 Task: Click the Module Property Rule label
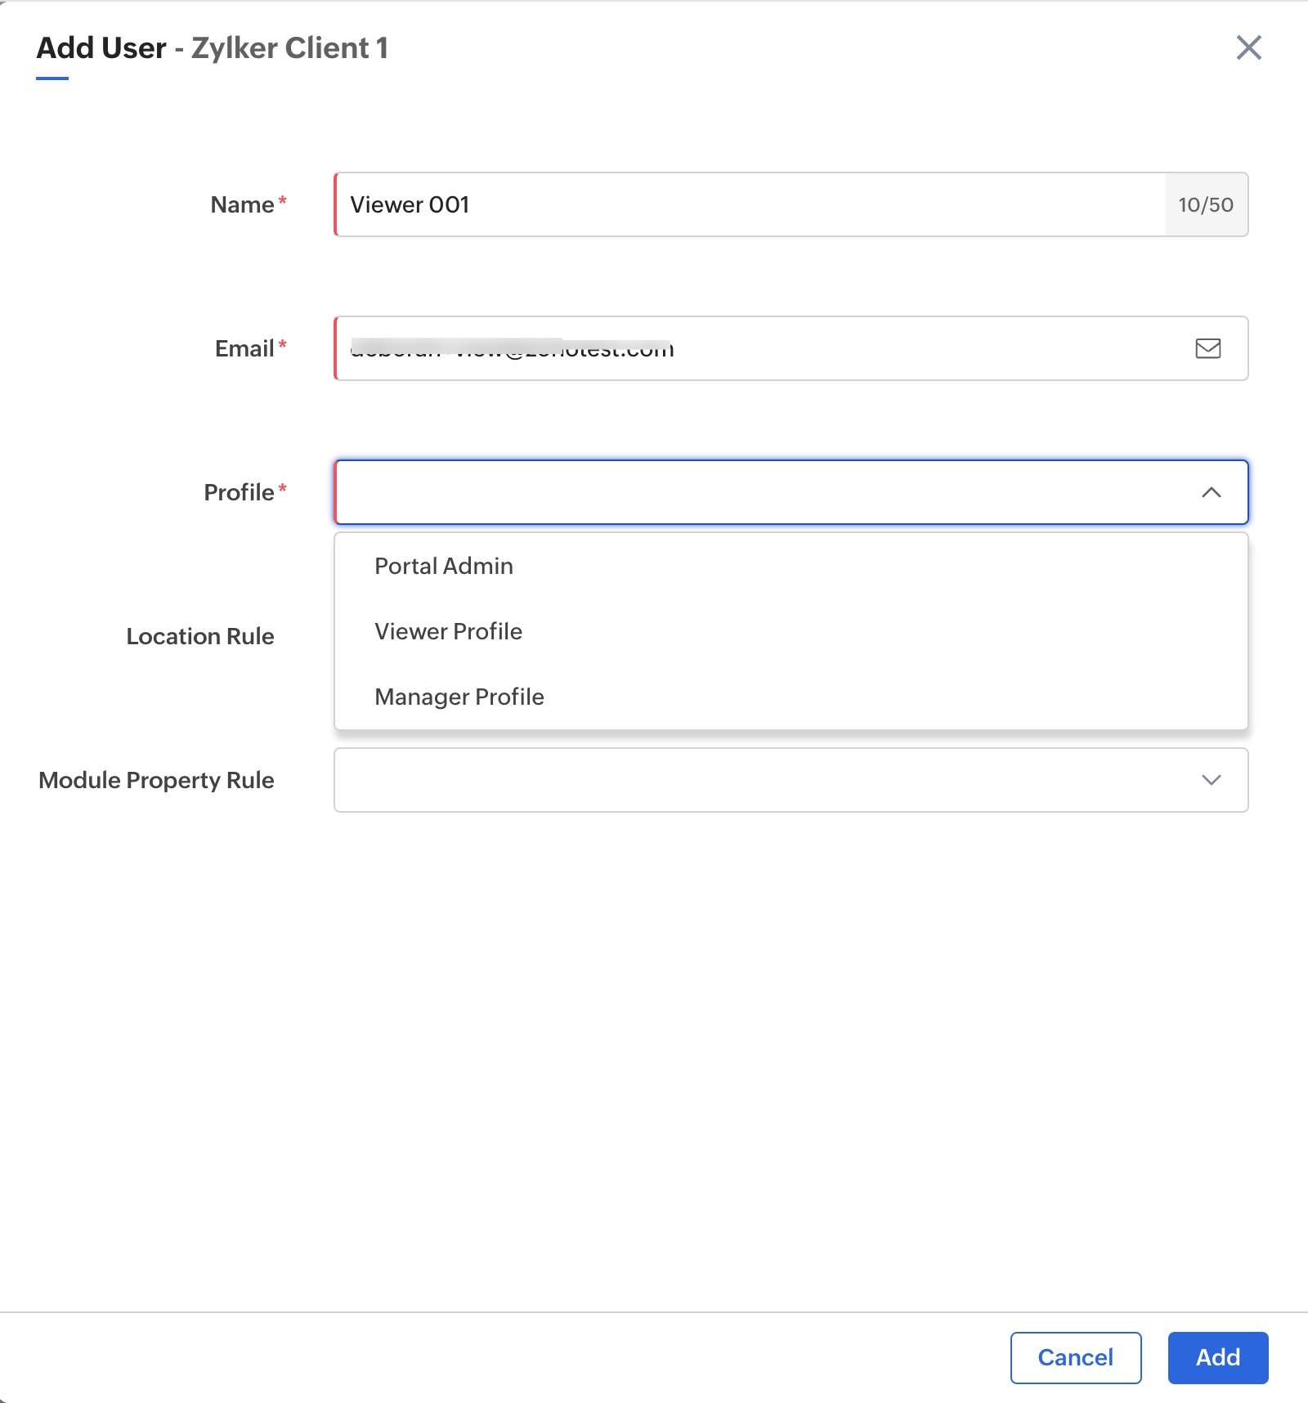(156, 780)
